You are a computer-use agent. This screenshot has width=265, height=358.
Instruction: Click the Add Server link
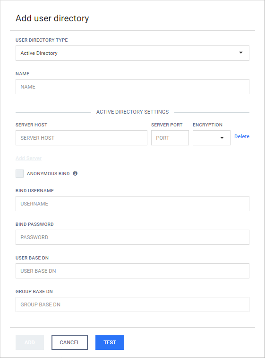pyautogui.click(x=28, y=158)
